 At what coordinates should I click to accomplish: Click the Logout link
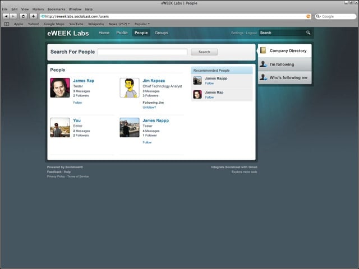click(x=251, y=33)
